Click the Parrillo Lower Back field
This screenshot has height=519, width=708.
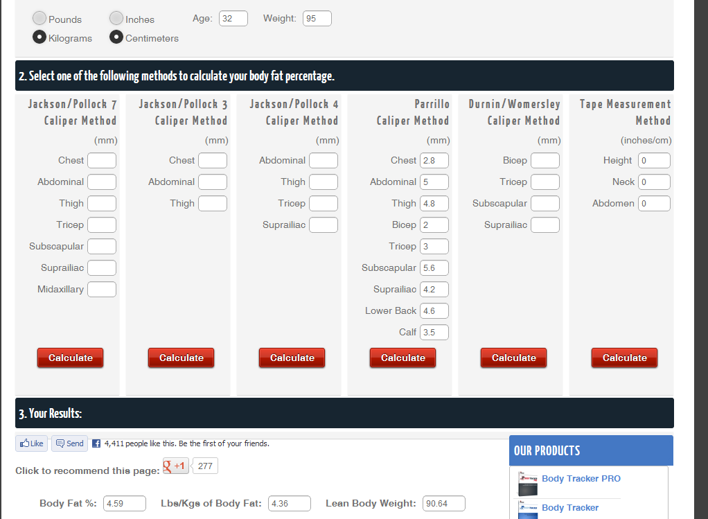pyautogui.click(x=434, y=311)
